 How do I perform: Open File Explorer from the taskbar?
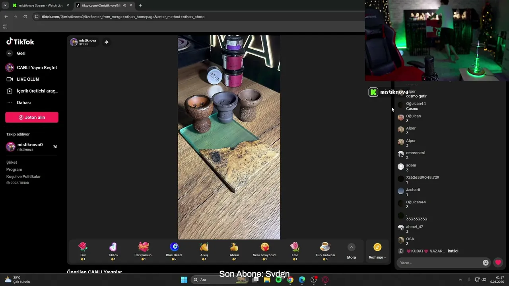click(x=267, y=280)
